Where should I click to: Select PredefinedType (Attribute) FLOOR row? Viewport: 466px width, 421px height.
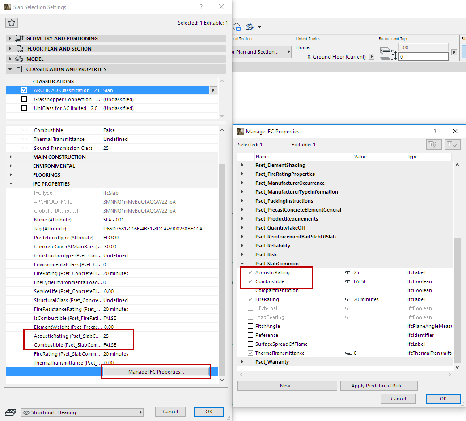(112, 238)
